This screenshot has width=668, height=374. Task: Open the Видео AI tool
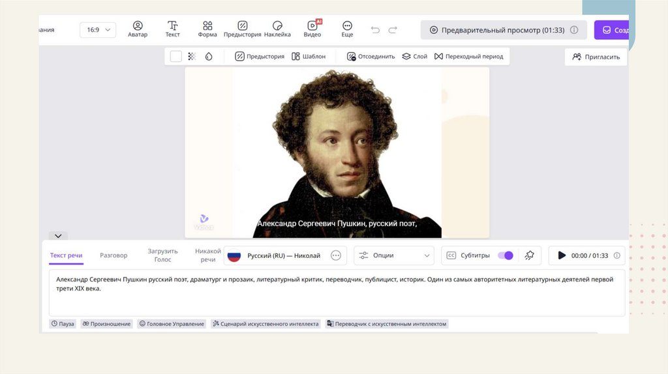pyautogui.click(x=312, y=29)
